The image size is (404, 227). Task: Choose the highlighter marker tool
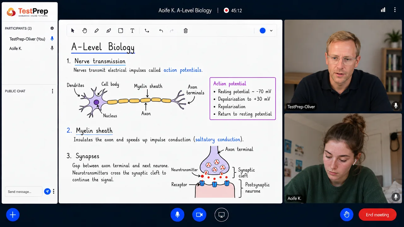tap(109, 31)
